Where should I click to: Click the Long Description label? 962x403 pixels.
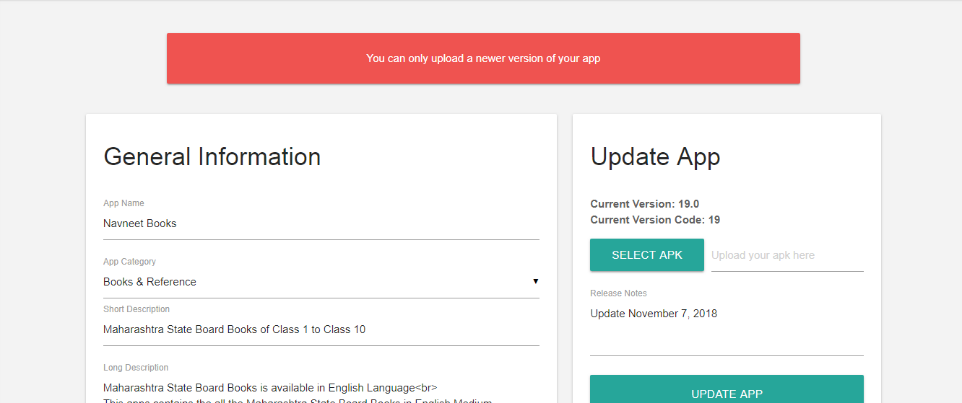click(x=136, y=368)
